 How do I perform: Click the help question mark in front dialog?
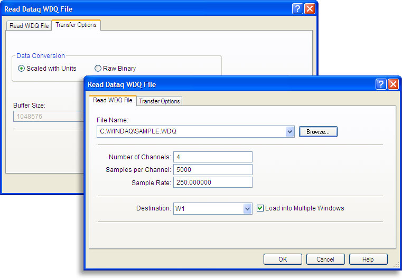(x=381, y=84)
